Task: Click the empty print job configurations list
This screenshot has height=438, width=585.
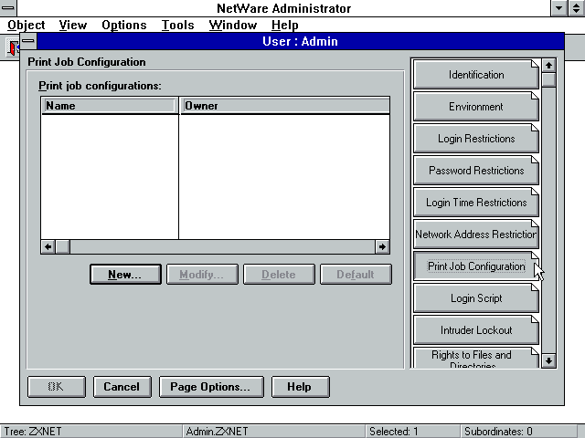Action: click(x=216, y=177)
